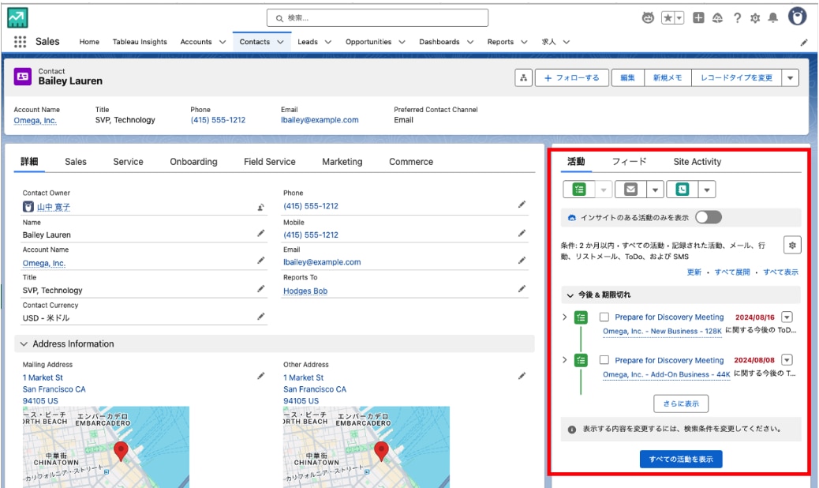Open the setup gear icon in header
This screenshot has width=819, height=488.
[x=754, y=17]
